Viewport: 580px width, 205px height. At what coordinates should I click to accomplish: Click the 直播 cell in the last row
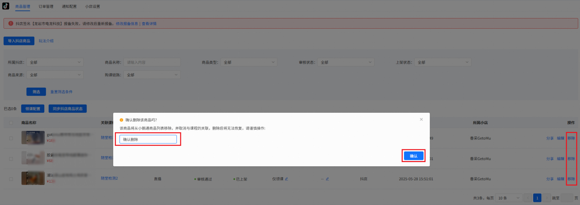pyautogui.click(x=158, y=179)
